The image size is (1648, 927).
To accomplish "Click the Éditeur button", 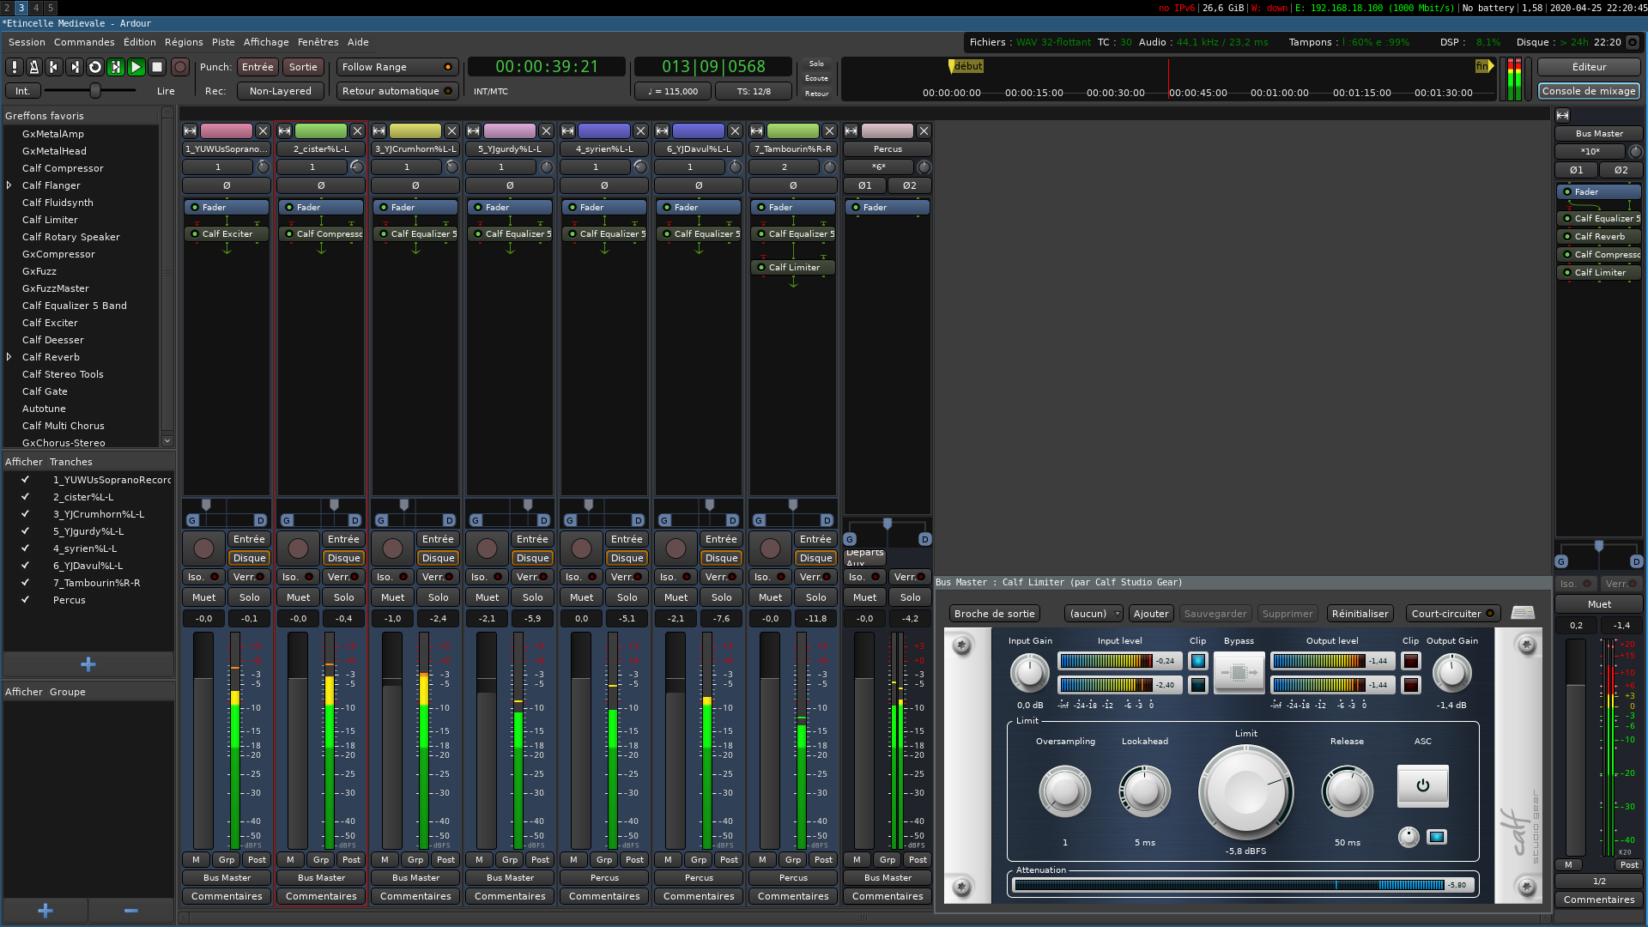I will (1589, 67).
